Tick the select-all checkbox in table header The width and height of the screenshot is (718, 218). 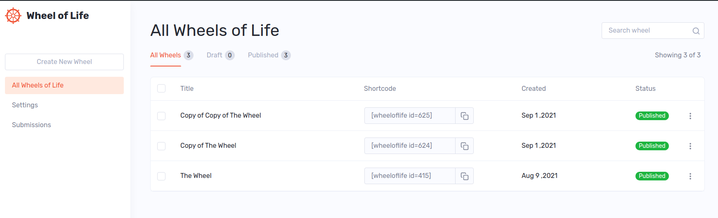pos(161,88)
